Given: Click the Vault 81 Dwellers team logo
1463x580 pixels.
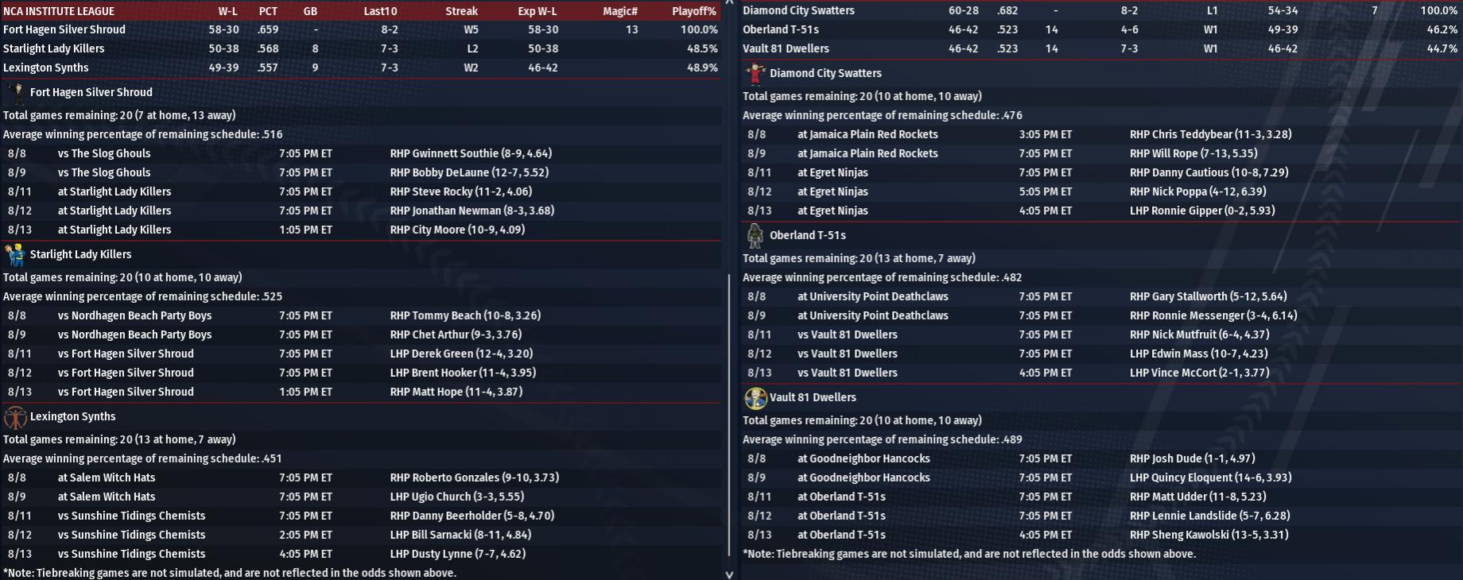Looking at the screenshot, I should (x=755, y=398).
